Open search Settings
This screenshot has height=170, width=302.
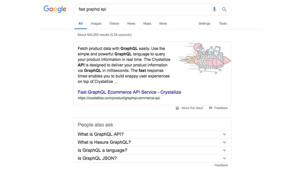click(204, 23)
